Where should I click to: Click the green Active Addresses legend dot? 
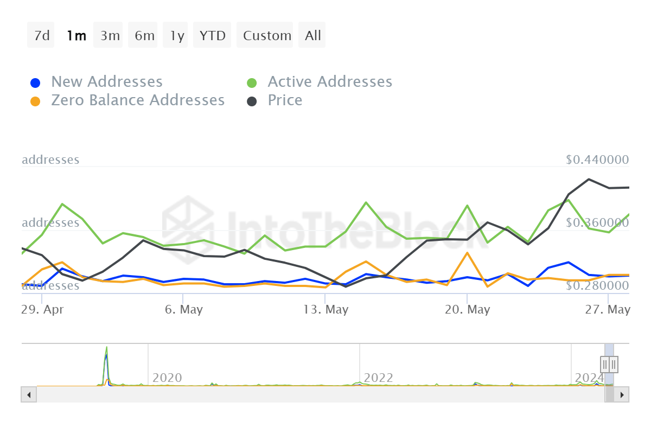coord(252,83)
